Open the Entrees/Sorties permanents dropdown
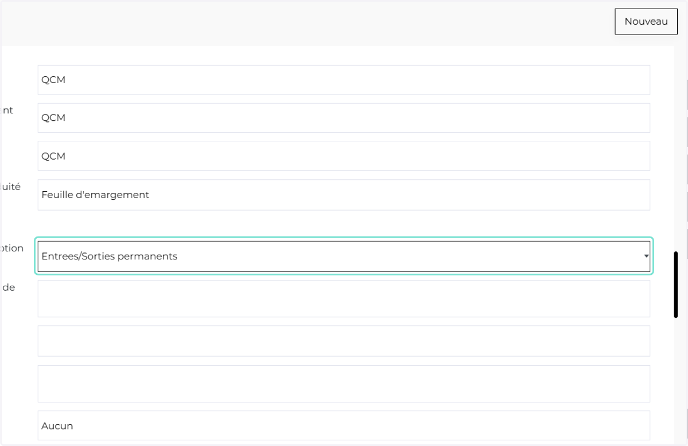This screenshot has height=446, width=688. tap(344, 256)
